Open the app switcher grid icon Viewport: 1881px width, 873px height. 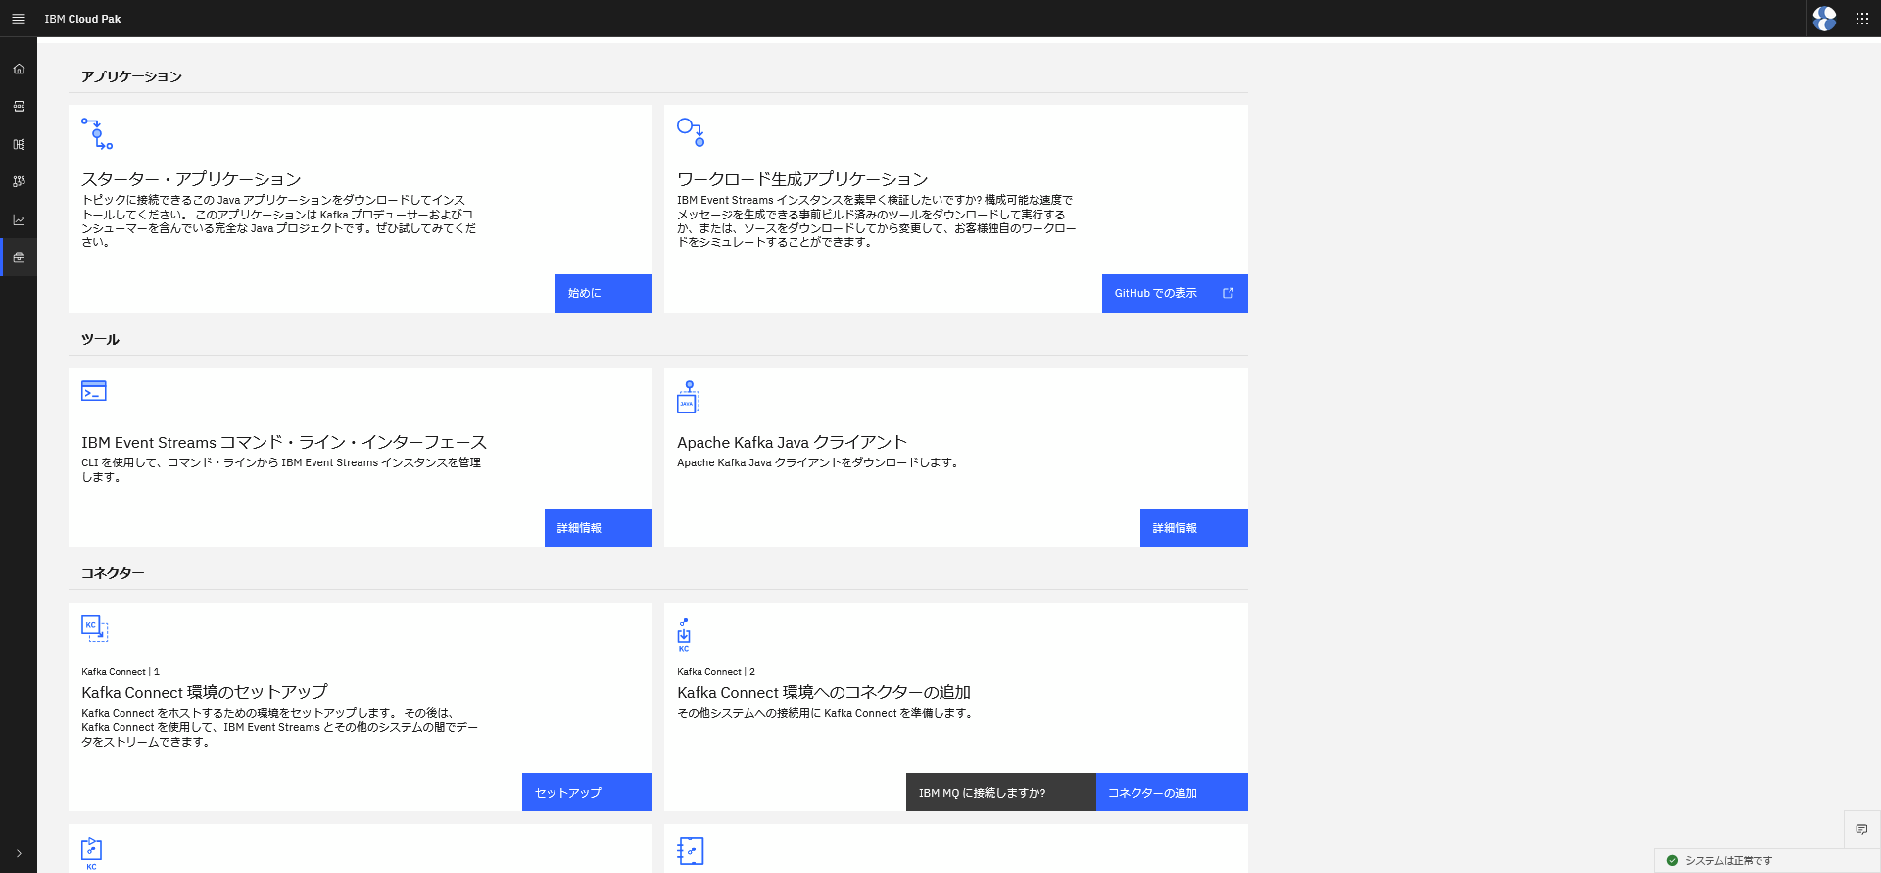1862,19
